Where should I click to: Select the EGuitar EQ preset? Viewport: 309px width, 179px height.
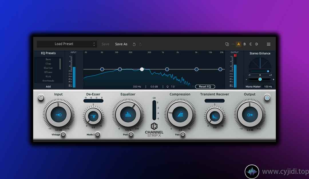coord(48,68)
